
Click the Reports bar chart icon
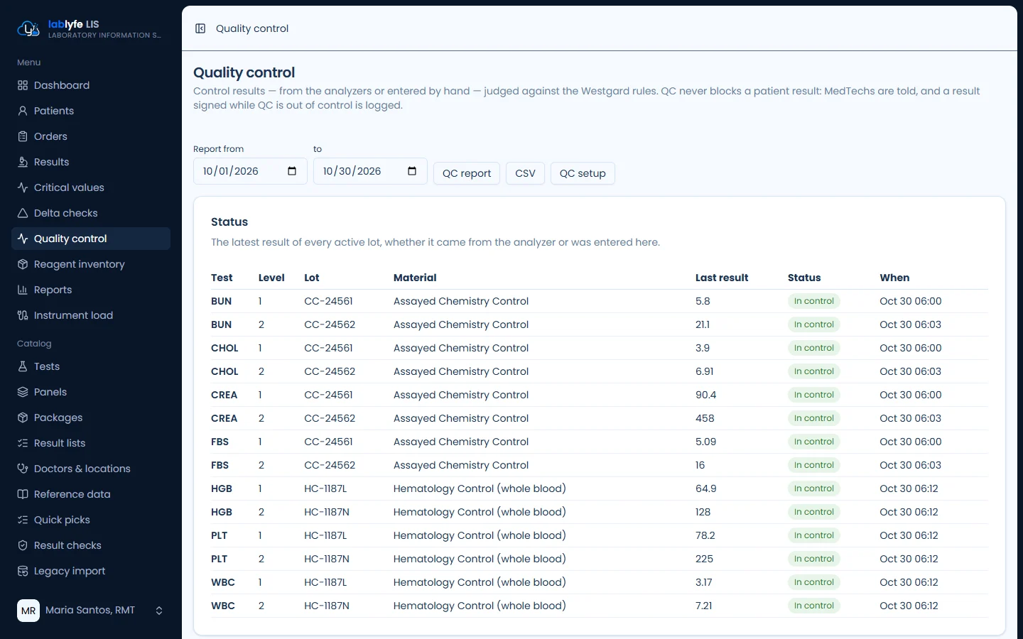point(23,290)
